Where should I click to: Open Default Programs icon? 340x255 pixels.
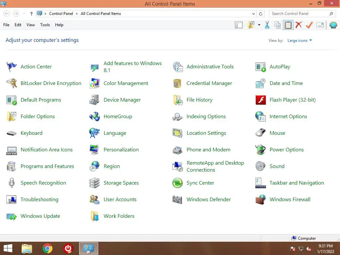(x=12, y=100)
